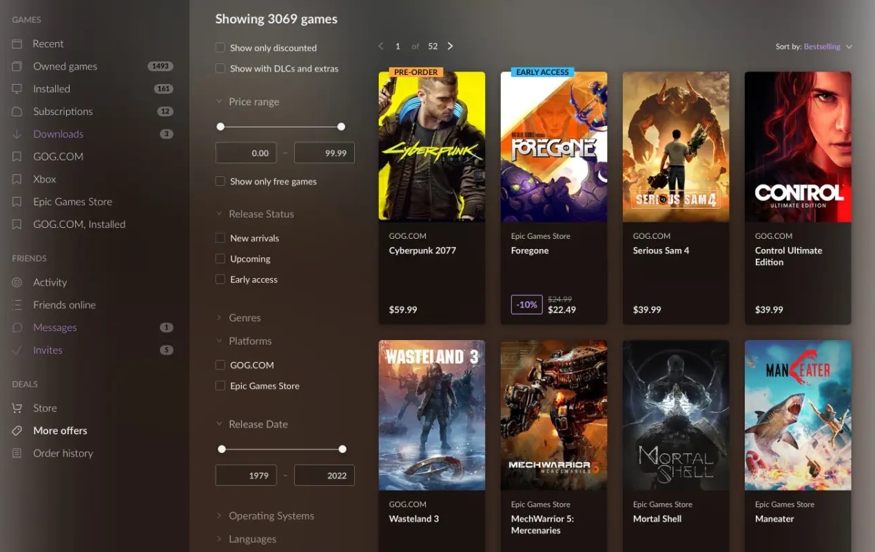875x552 pixels.
Task: Open the Cyberpunk 2077 title link
Action: (422, 251)
